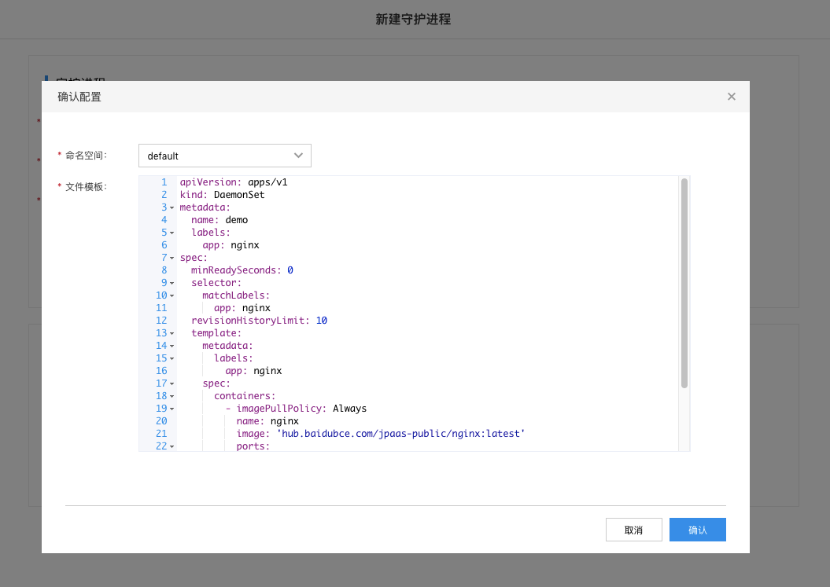
Task: Click 'kind: DaemonSet' in the editor
Action: pos(223,195)
